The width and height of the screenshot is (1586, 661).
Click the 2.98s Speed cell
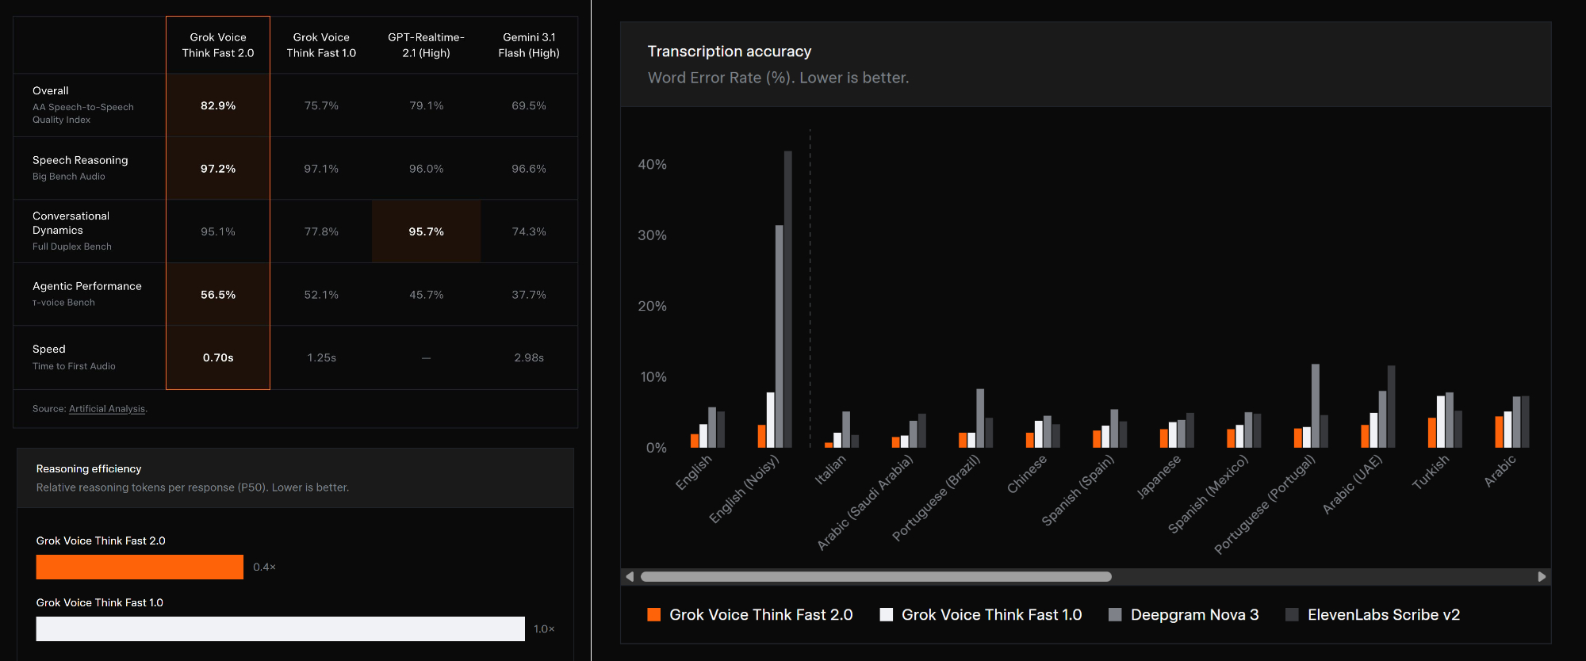click(x=529, y=357)
